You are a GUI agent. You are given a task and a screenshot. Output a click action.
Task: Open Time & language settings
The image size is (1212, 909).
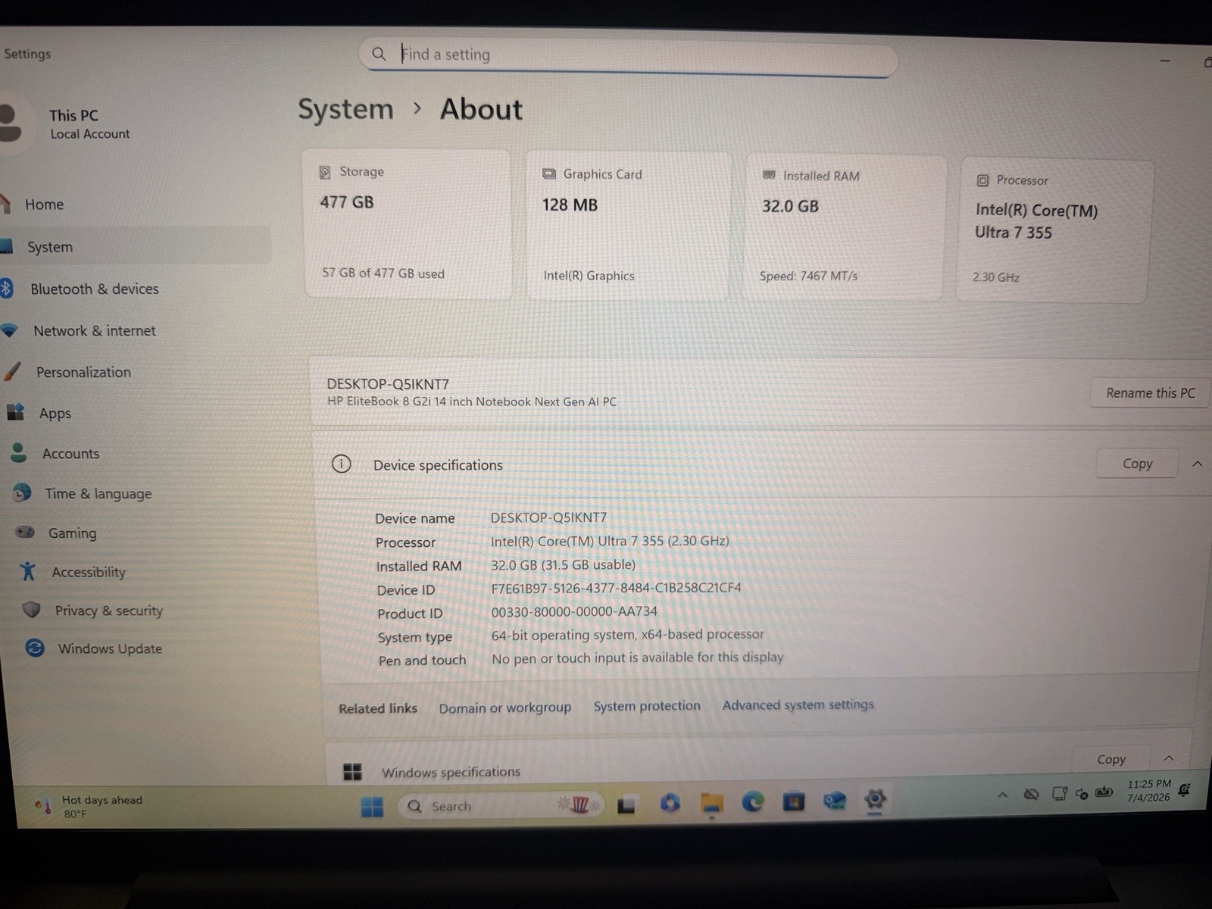[98, 494]
